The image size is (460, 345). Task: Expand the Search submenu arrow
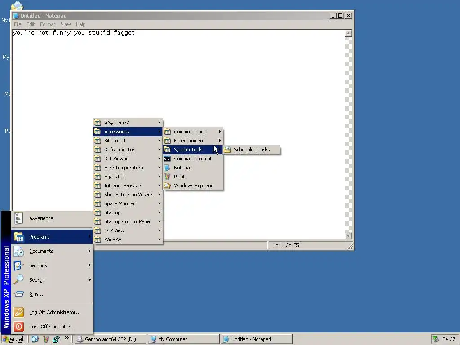pyautogui.click(x=90, y=280)
